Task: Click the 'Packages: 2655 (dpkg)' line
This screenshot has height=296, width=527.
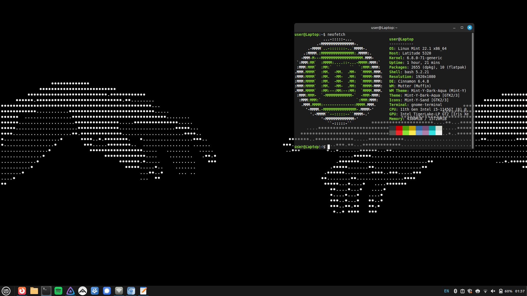Action: pos(428,67)
